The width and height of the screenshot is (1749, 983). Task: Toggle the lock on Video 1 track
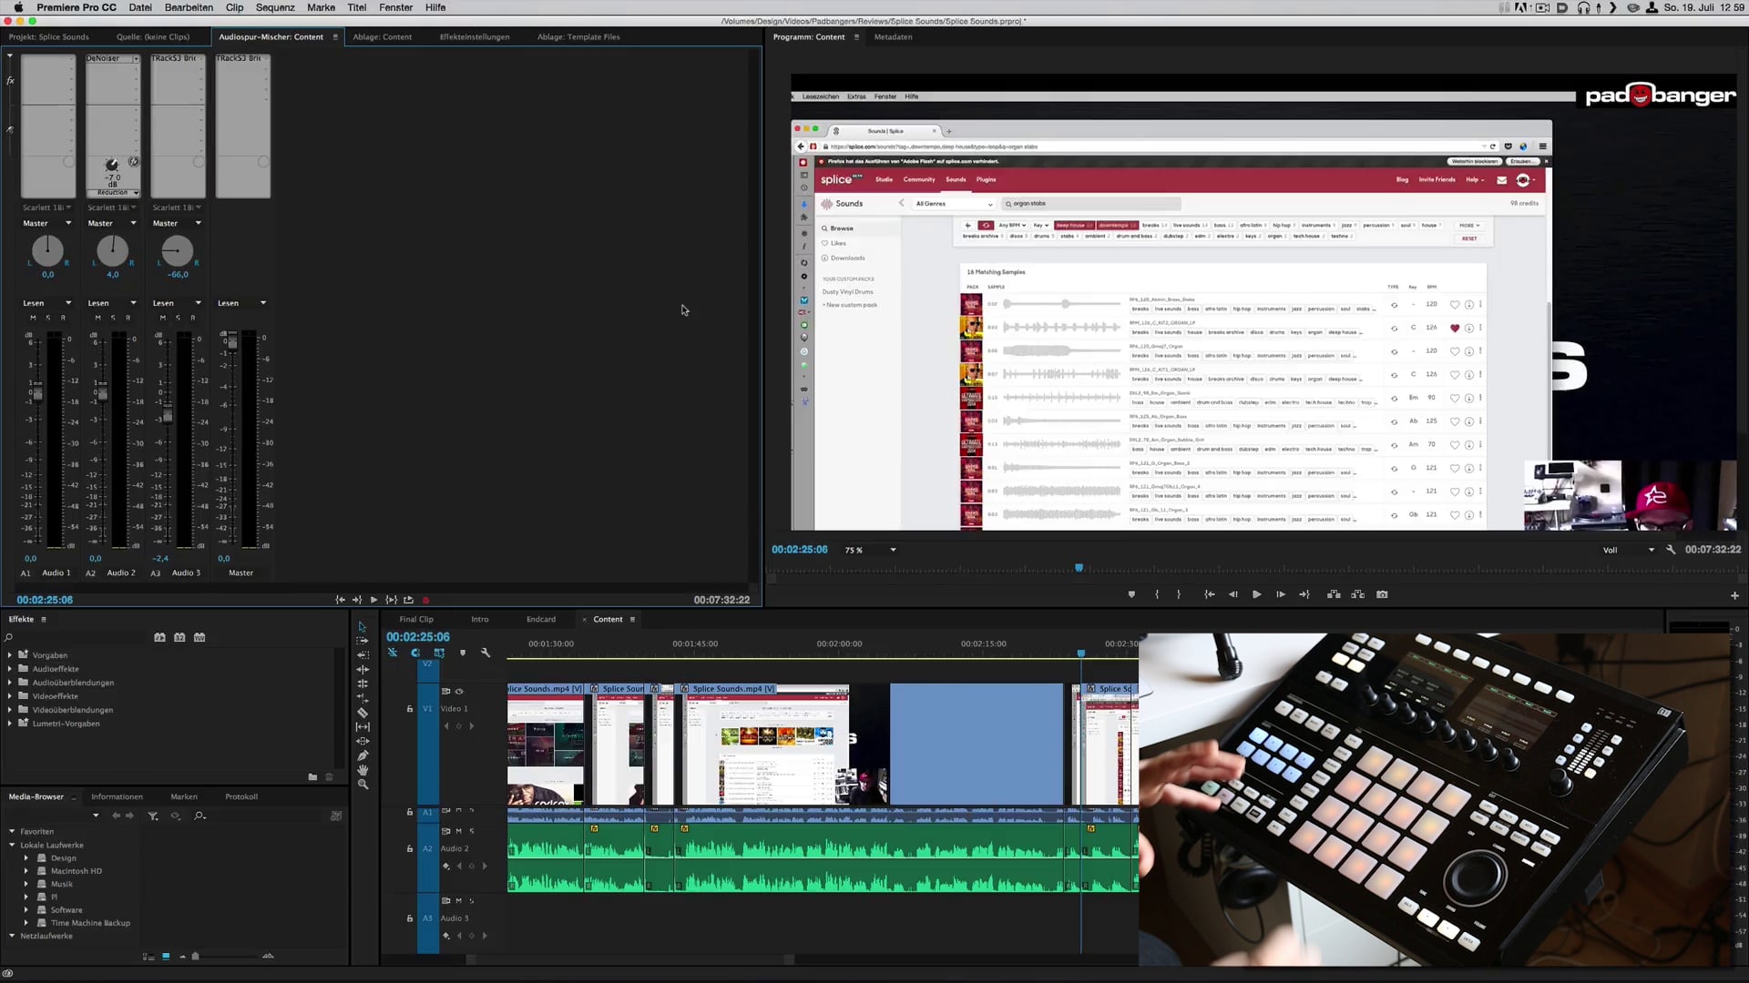coord(409,709)
